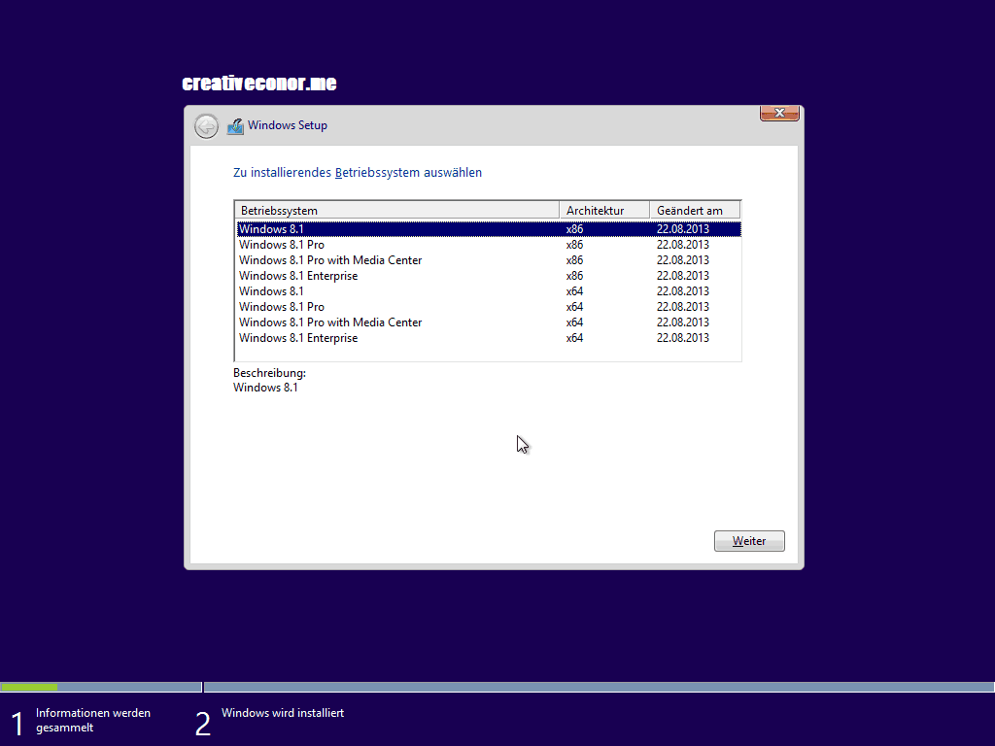Select Windows 8.1 Pro x64 entry
This screenshot has height=746, width=995.
[489, 307]
